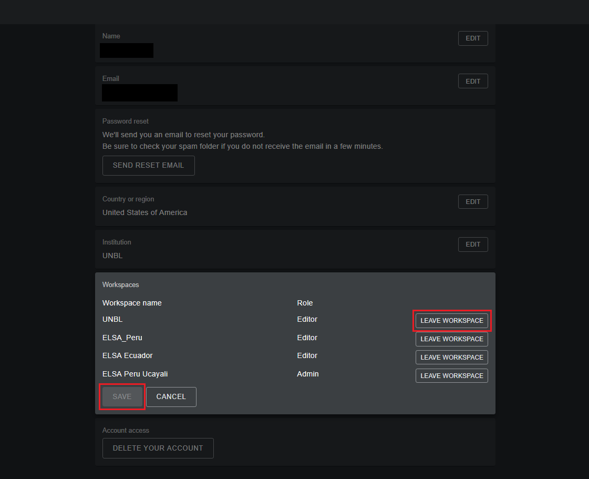Image resolution: width=589 pixels, height=479 pixels.
Task: Open the Institution edit option
Action: coord(473,244)
